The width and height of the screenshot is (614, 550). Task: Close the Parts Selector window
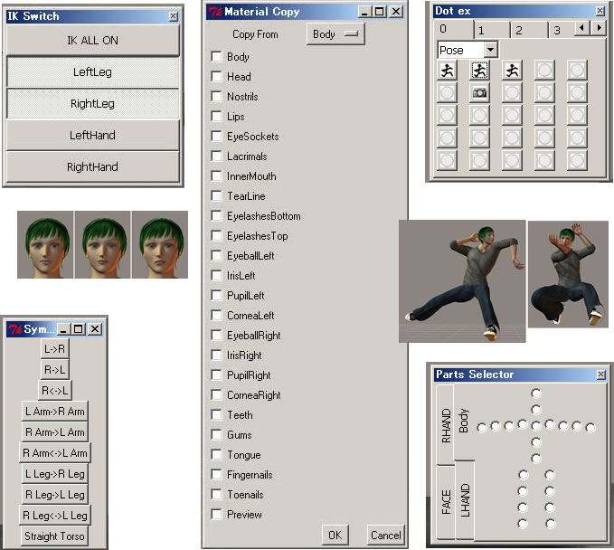point(601,375)
